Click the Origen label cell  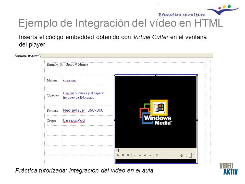click(51, 121)
